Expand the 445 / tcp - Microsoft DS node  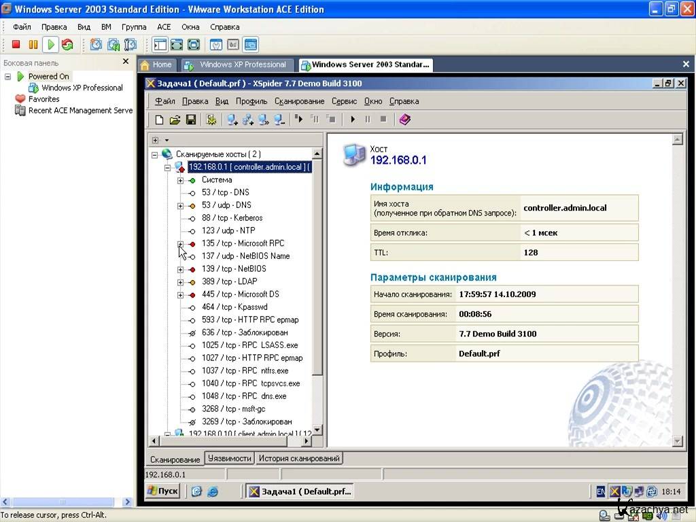pos(181,294)
